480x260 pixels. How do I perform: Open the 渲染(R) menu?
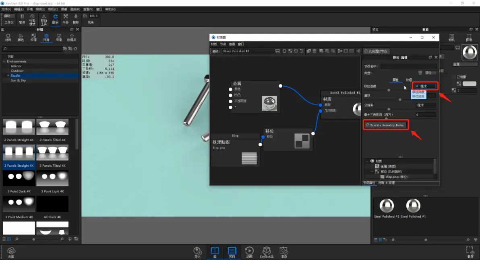pos(75,10)
